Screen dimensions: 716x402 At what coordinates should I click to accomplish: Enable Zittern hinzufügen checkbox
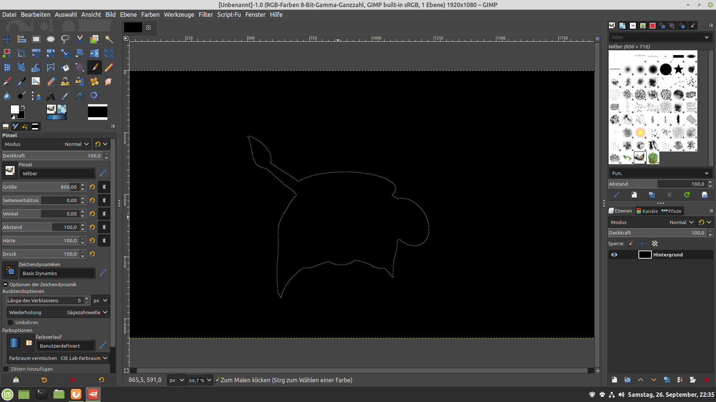6,369
